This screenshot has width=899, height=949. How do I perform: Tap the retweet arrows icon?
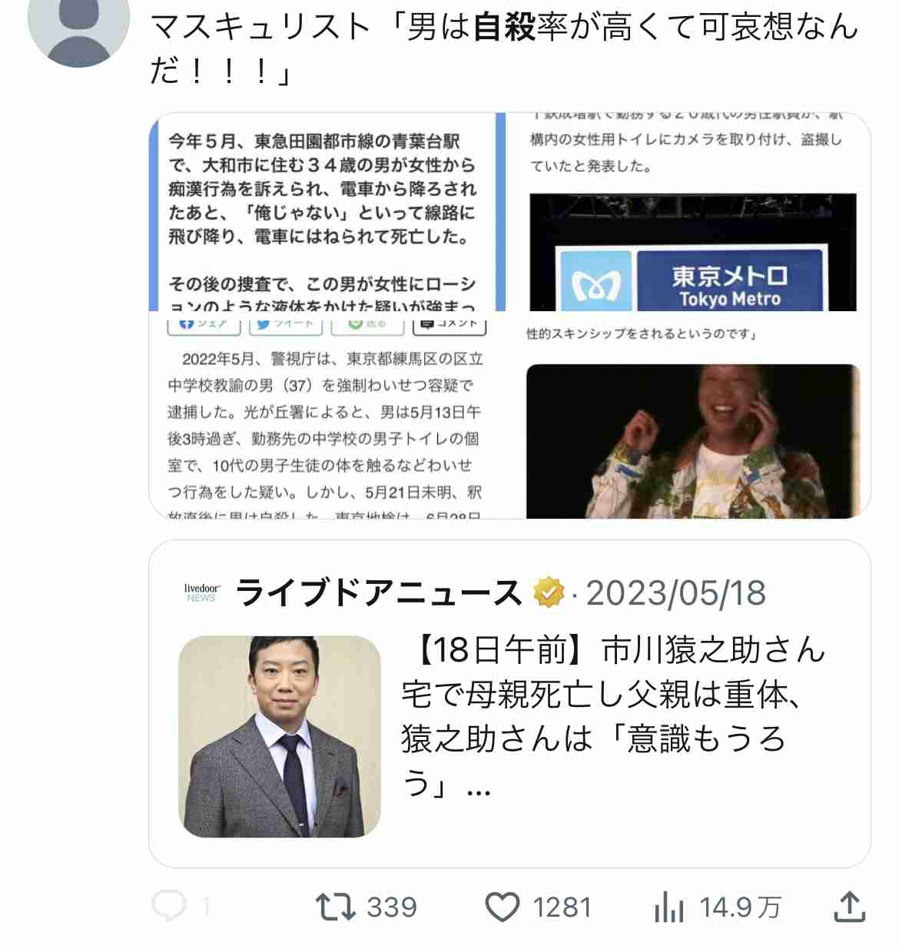pyautogui.click(x=336, y=907)
